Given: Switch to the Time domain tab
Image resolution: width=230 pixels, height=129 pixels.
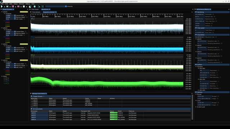Looking at the screenshot, I should (x=36, y=12).
